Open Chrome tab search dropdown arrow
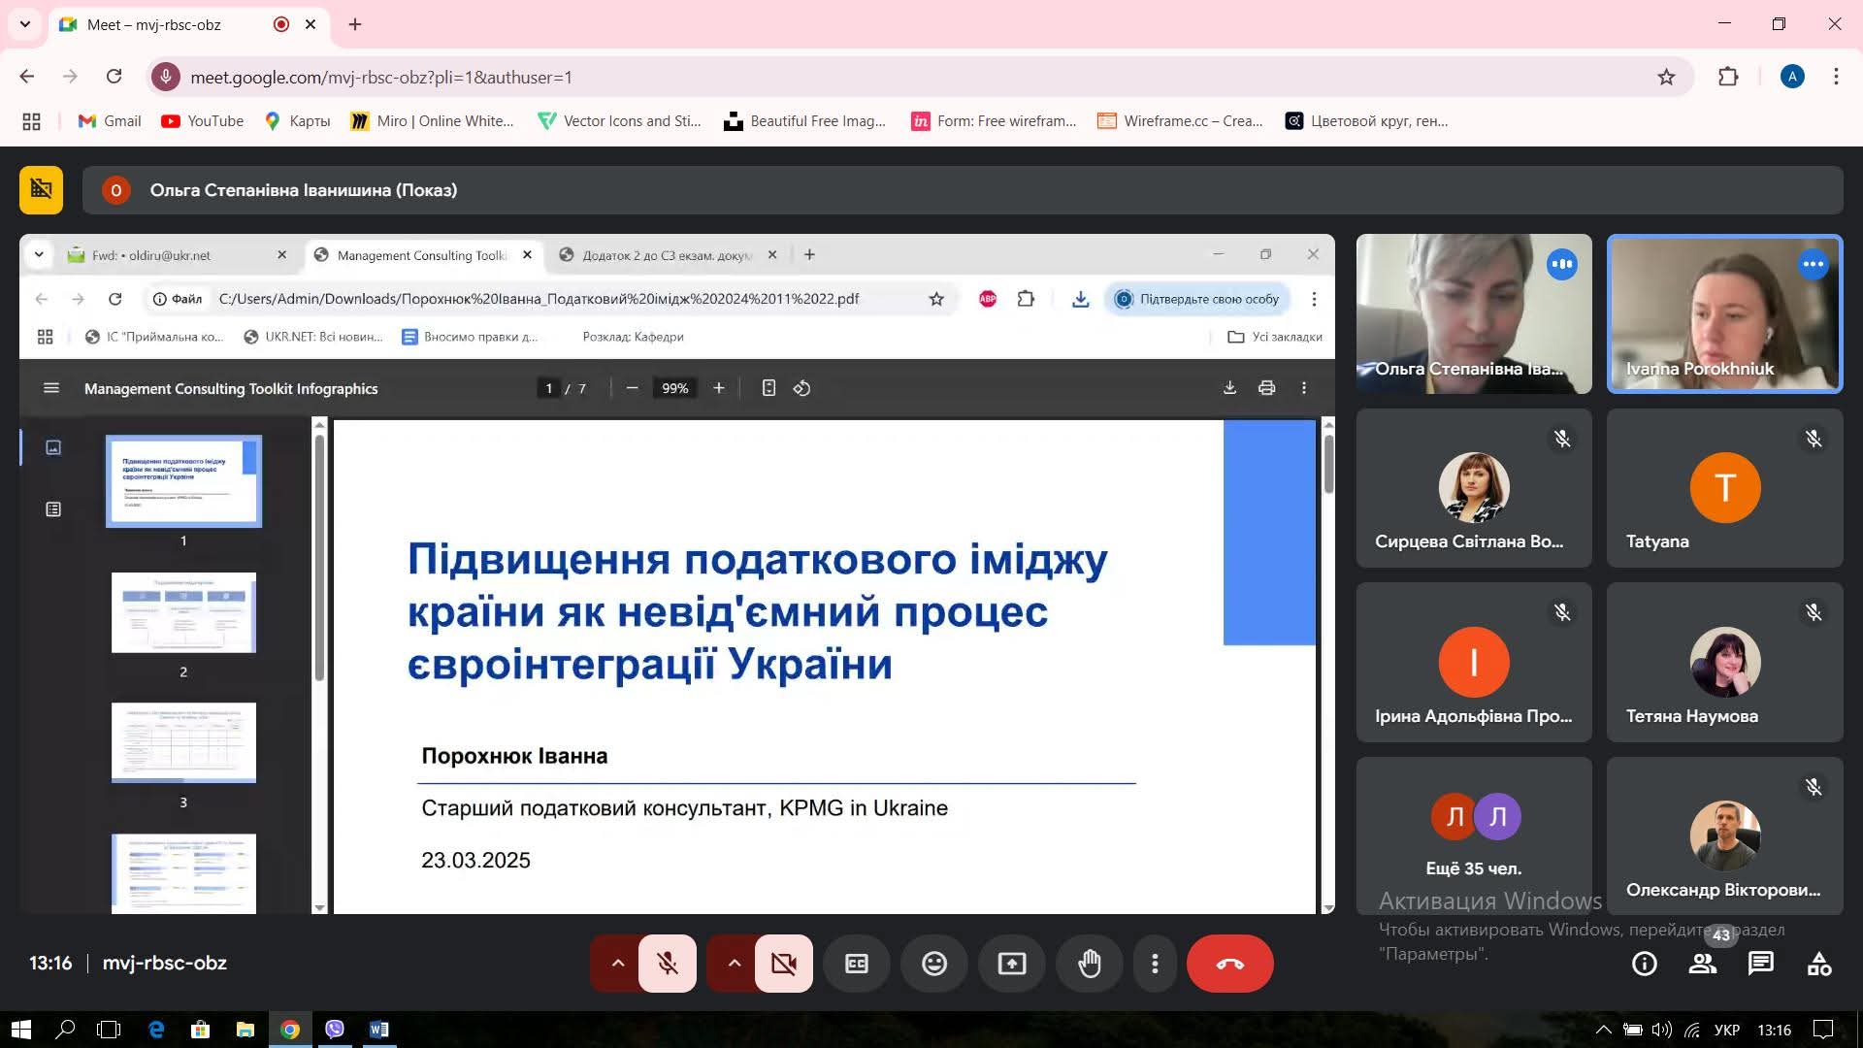The image size is (1863, 1048). [x=25, y=24]
